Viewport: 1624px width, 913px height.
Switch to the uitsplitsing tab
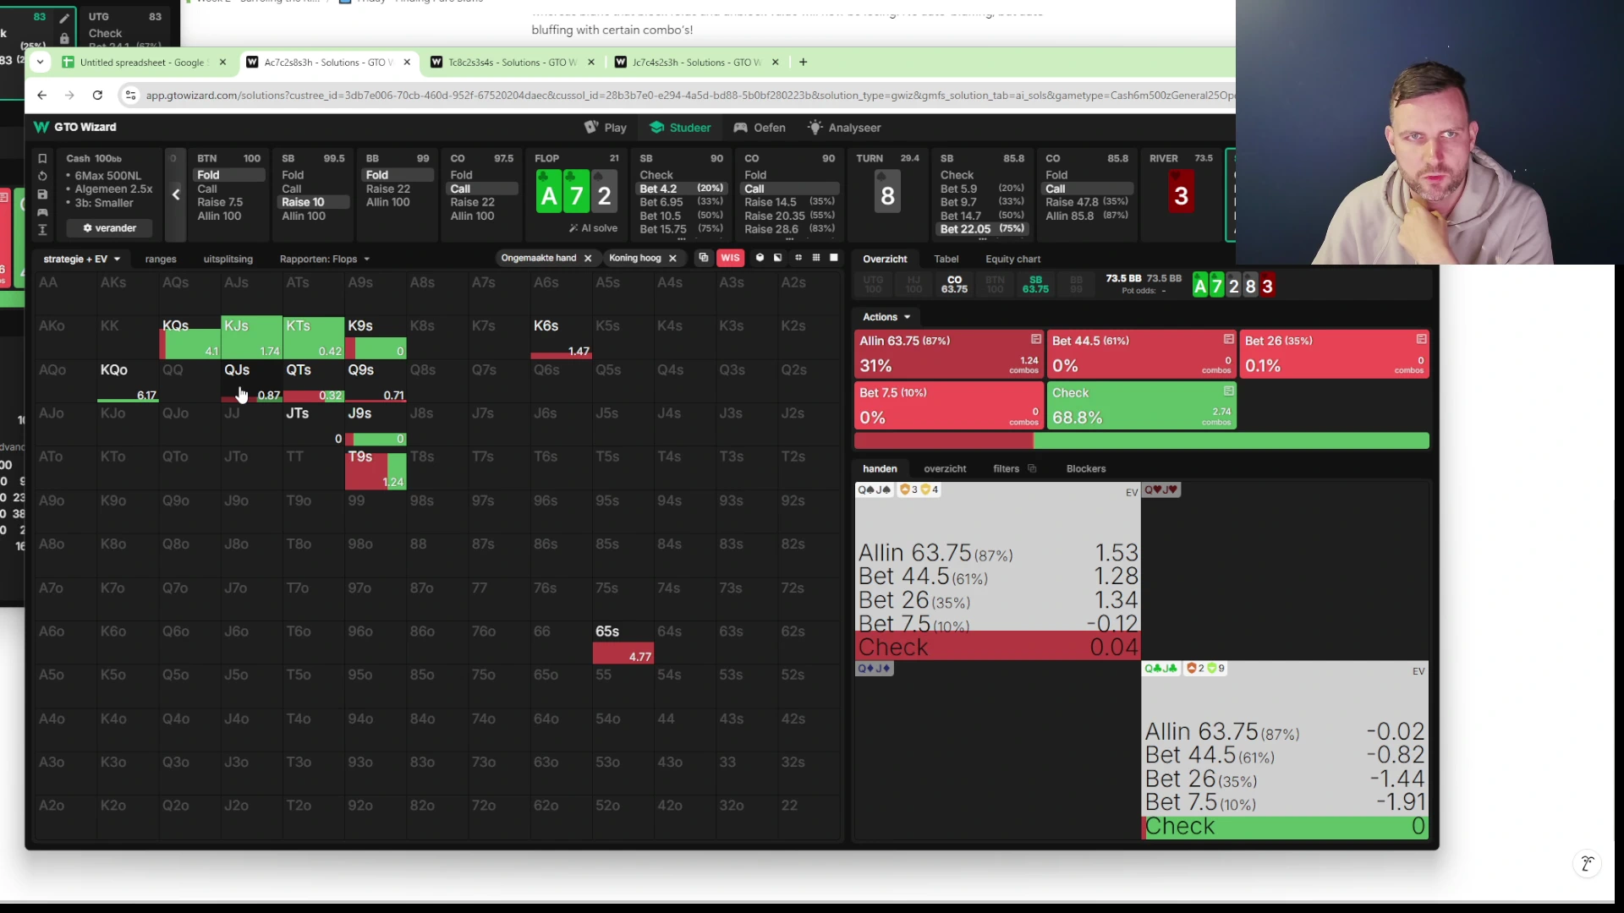tap(228, 260)
